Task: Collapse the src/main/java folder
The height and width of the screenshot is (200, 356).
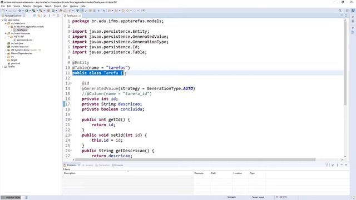Action: point(6,23)
